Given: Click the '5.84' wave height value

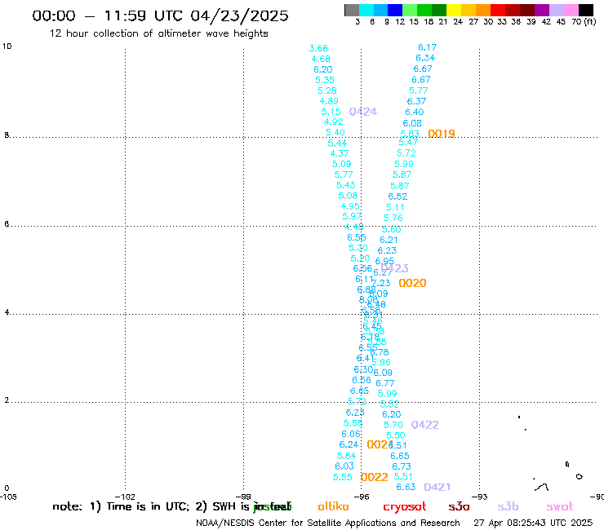Looking at the screenshot, I should click(346, 456).
